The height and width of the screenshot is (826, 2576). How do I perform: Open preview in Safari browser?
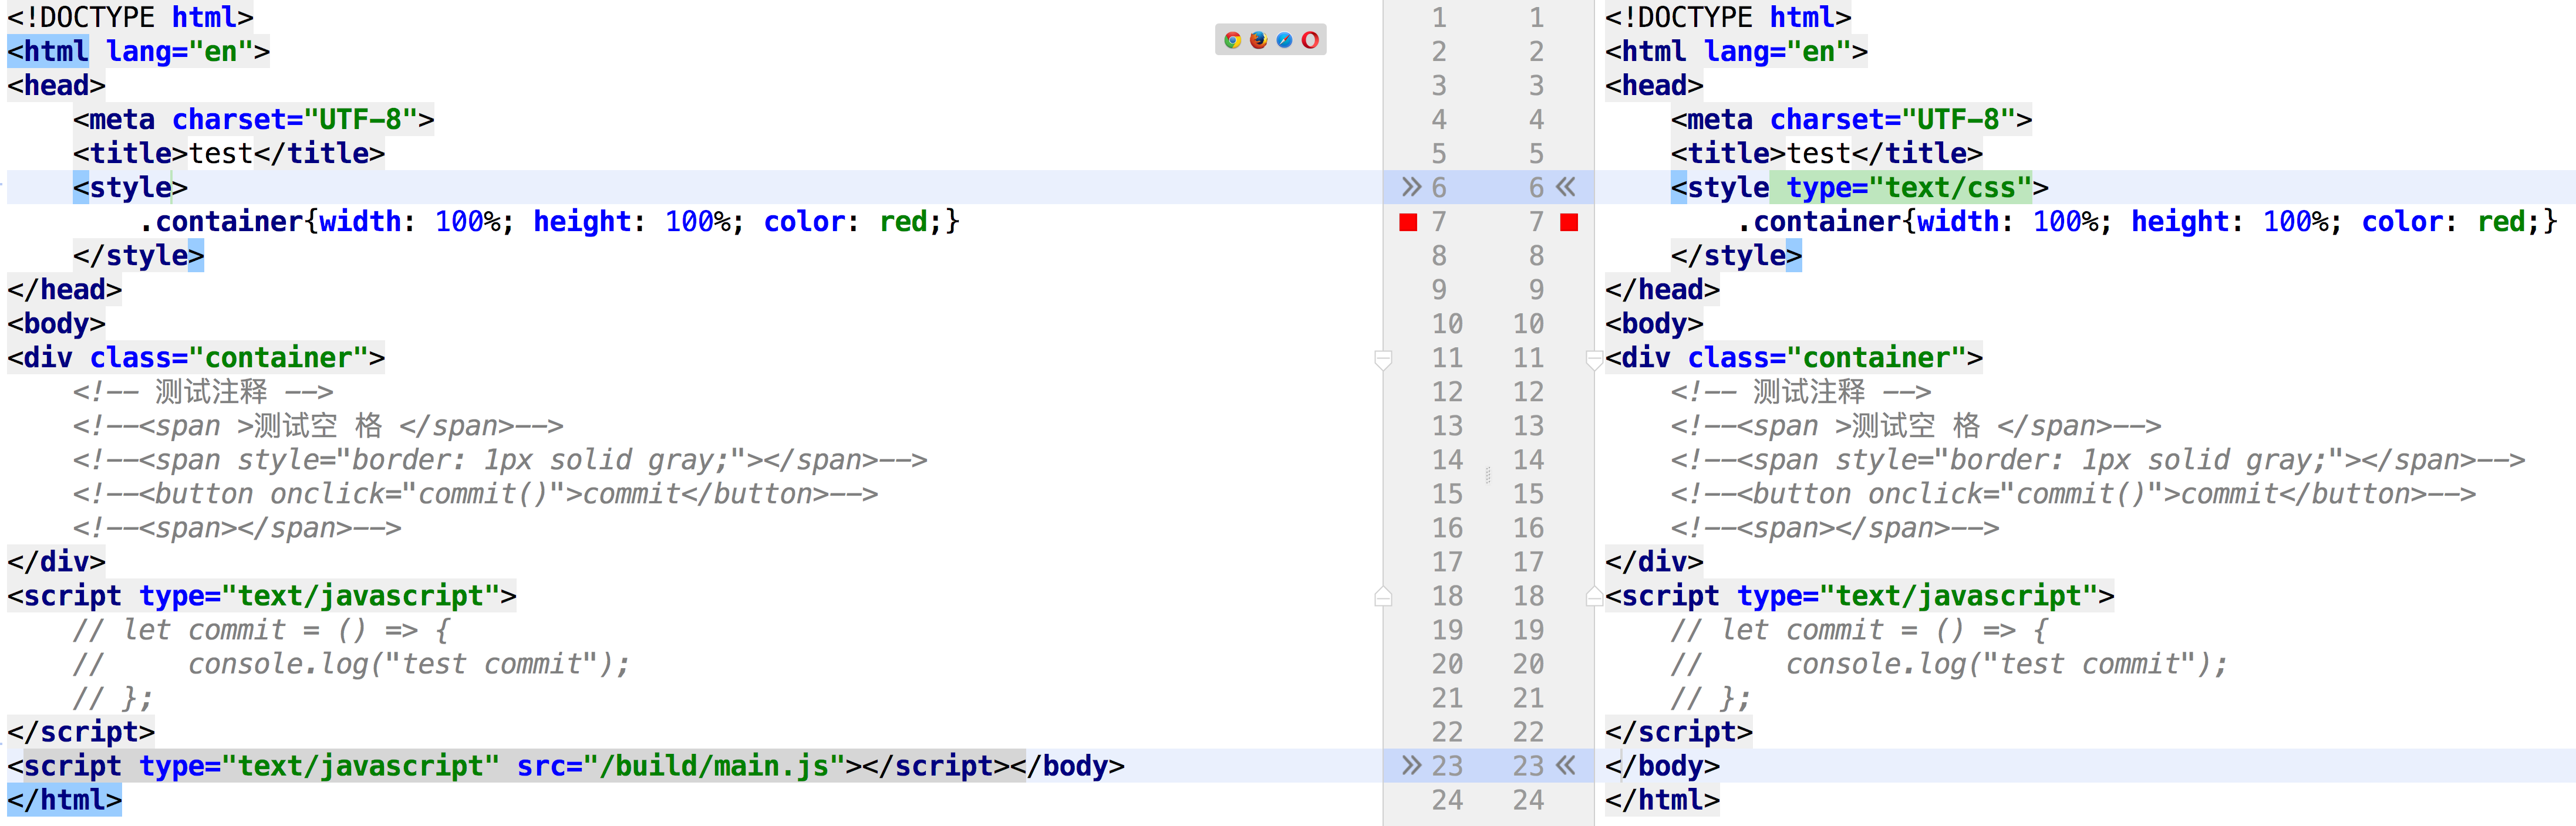1285,40
